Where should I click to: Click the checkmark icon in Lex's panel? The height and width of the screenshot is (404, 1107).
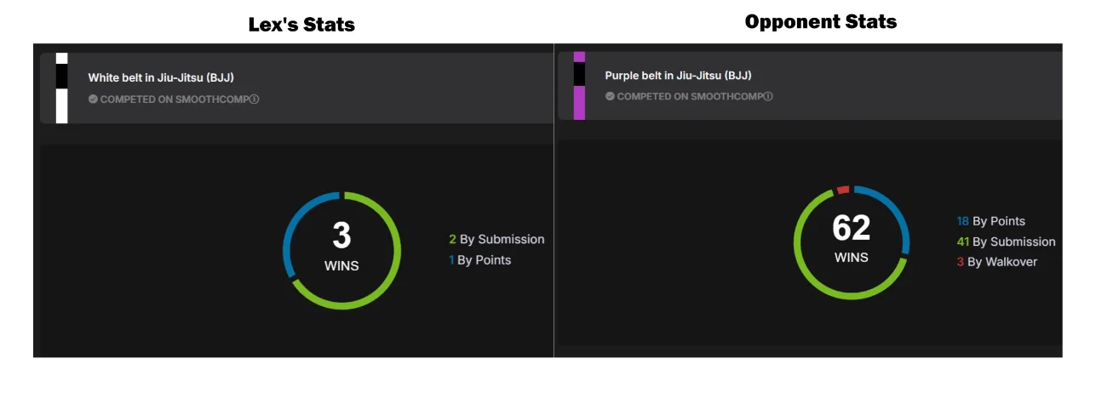(93, 99)
